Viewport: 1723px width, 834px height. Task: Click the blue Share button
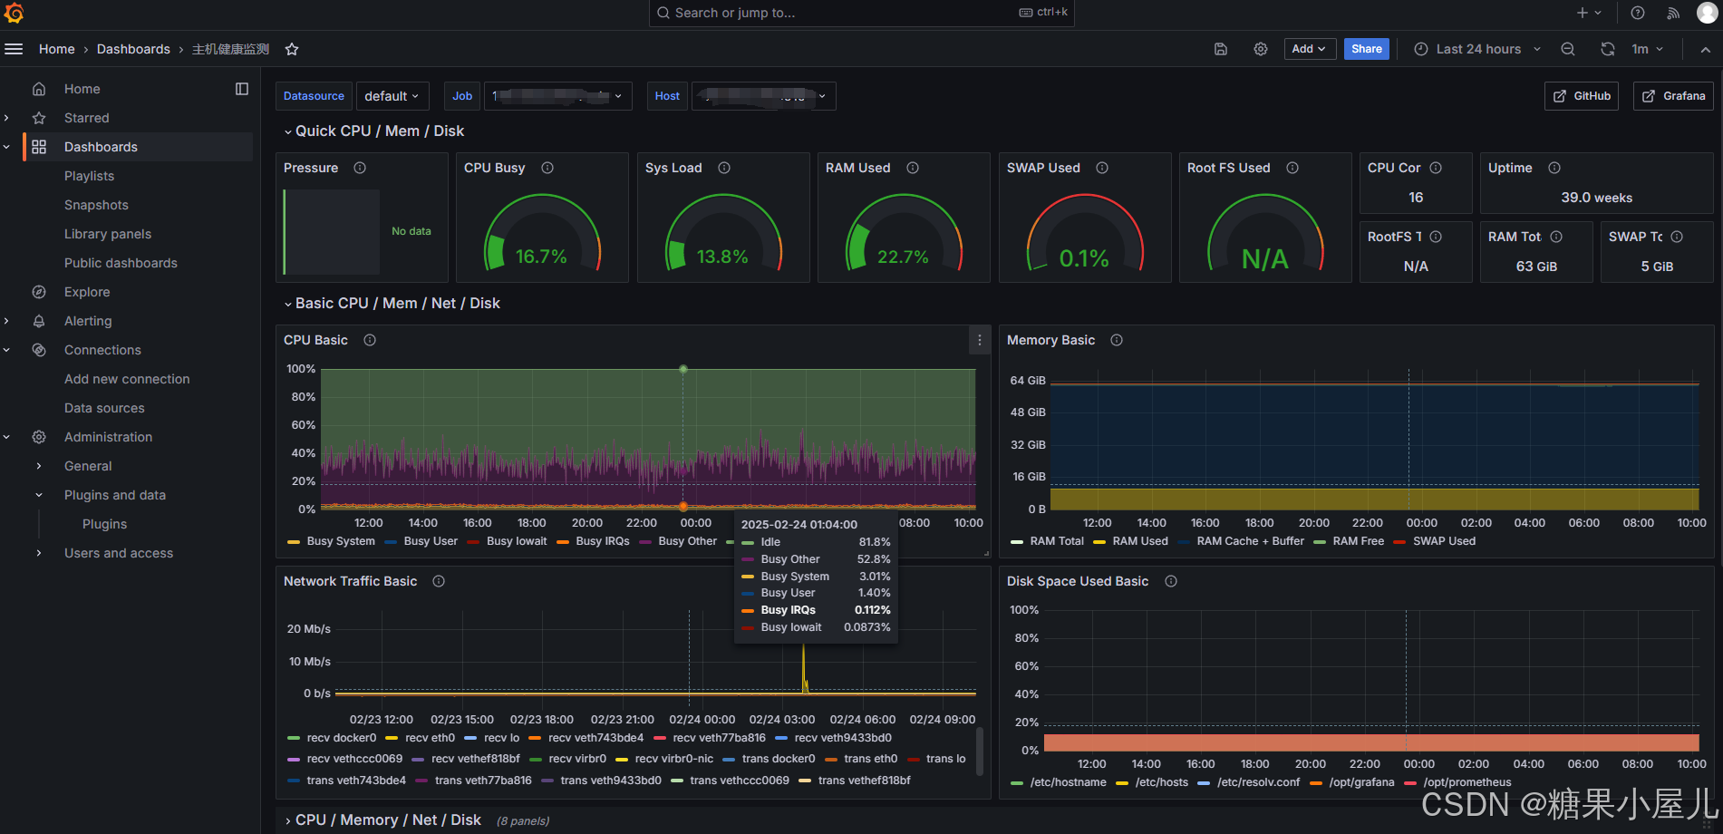[1366, 49]
